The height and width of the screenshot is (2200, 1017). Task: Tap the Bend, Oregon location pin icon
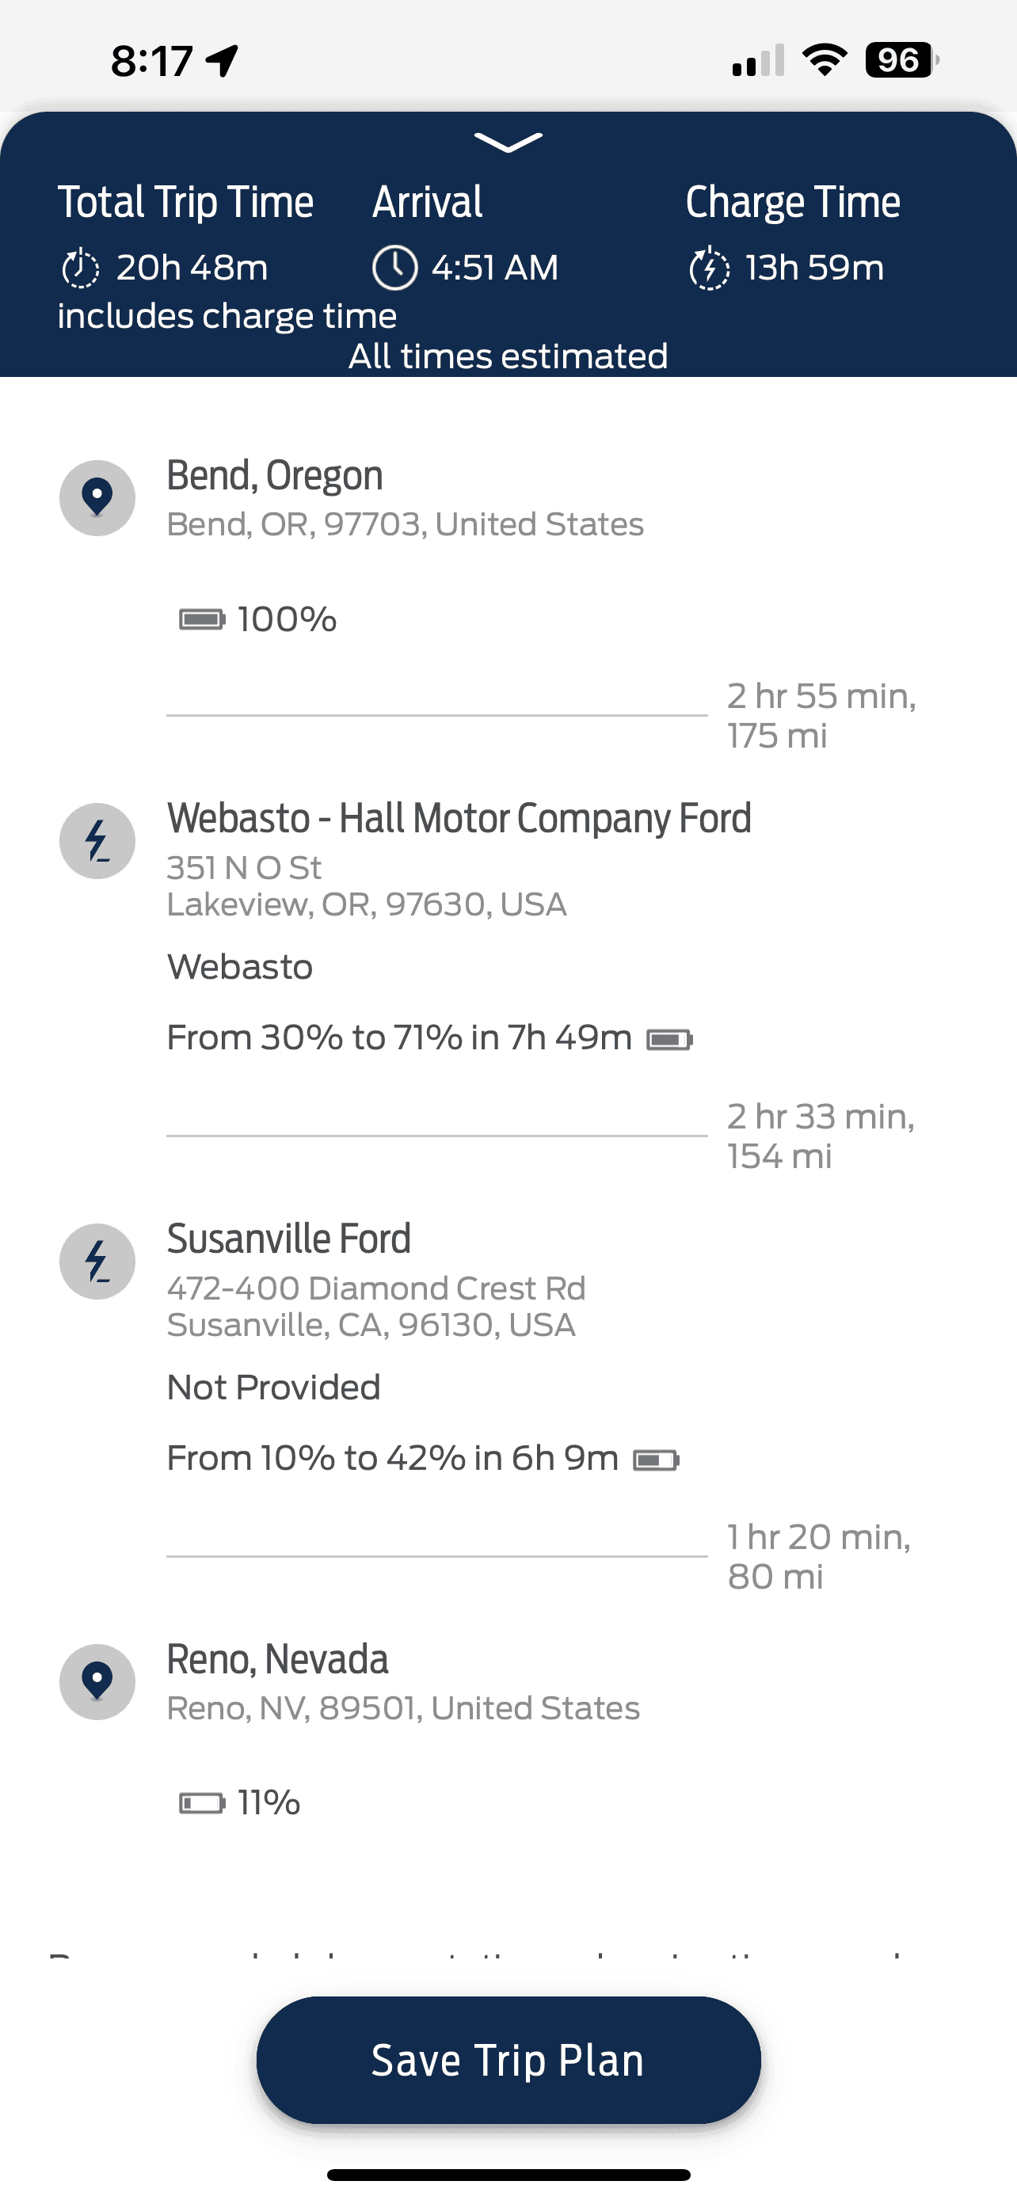(x=97, y=498)
